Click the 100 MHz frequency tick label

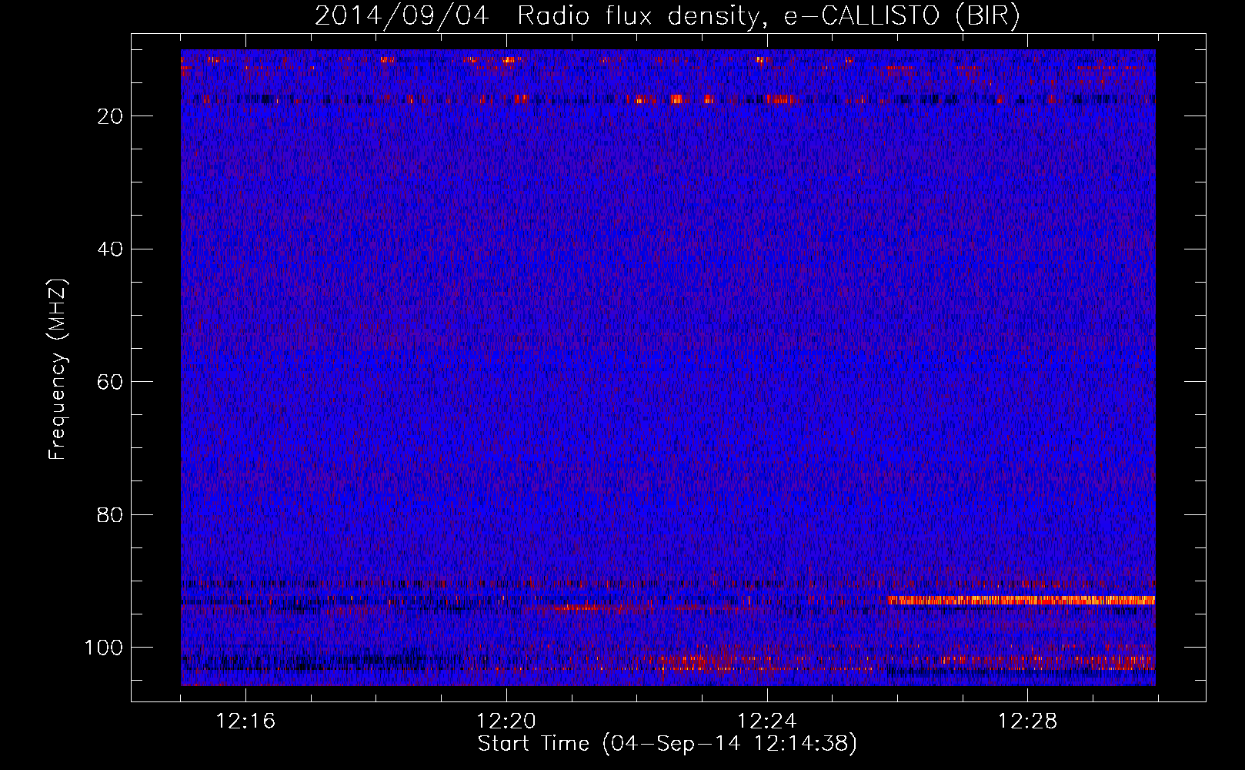click(104, 648)
